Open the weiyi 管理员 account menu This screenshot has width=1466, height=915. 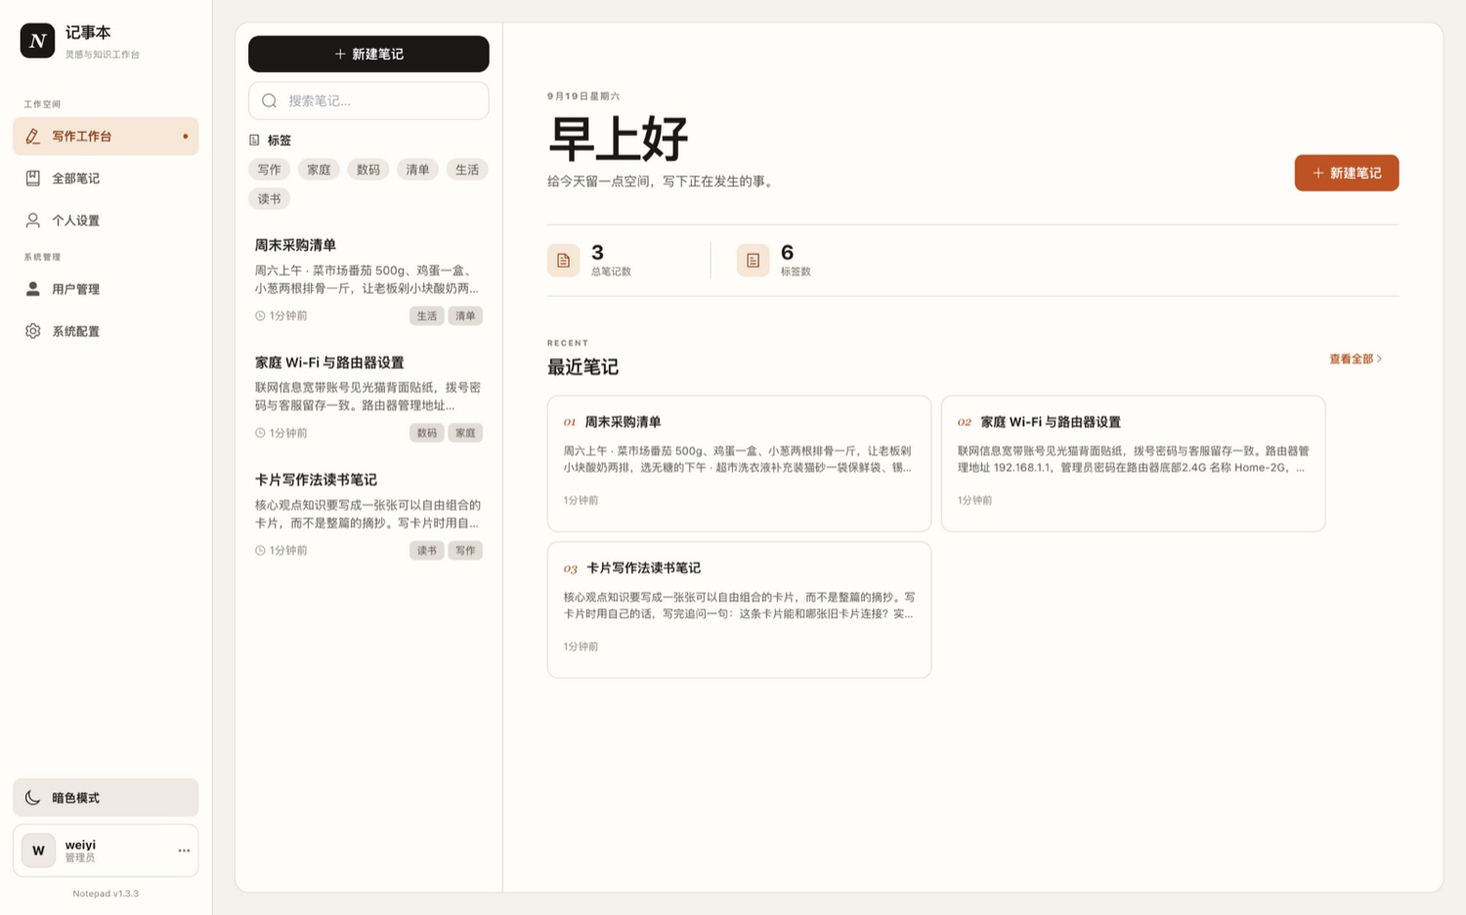(x=106, y=851)
